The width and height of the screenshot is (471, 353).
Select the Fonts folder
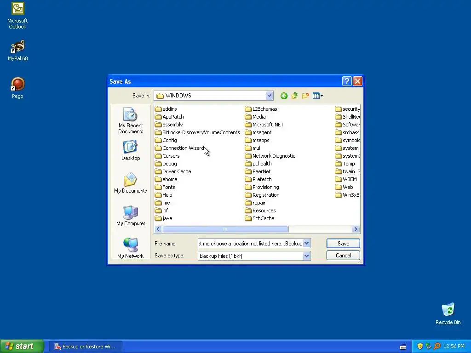point(165,187)
